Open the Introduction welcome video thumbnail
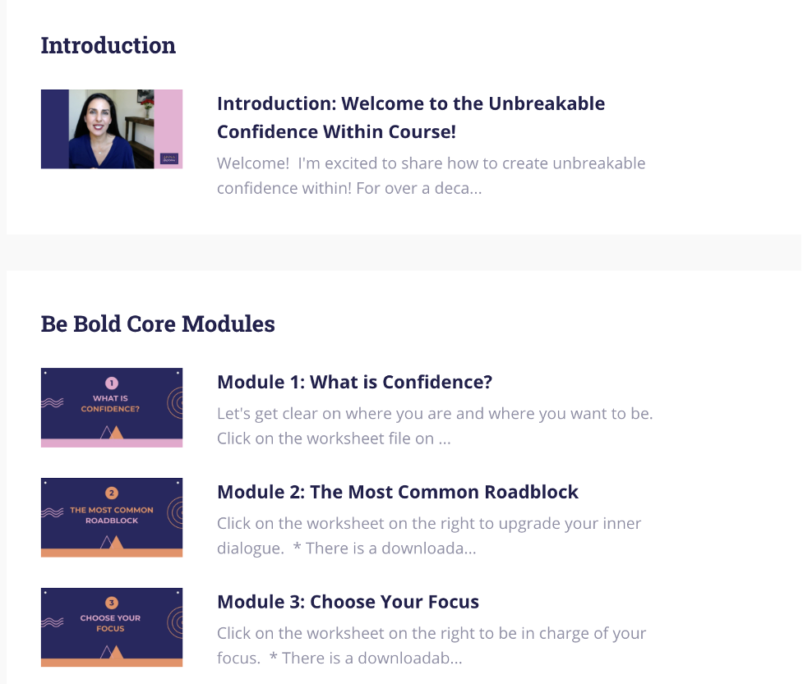The width and height of the screenshot is (803, 684). (x=112, y=129)
